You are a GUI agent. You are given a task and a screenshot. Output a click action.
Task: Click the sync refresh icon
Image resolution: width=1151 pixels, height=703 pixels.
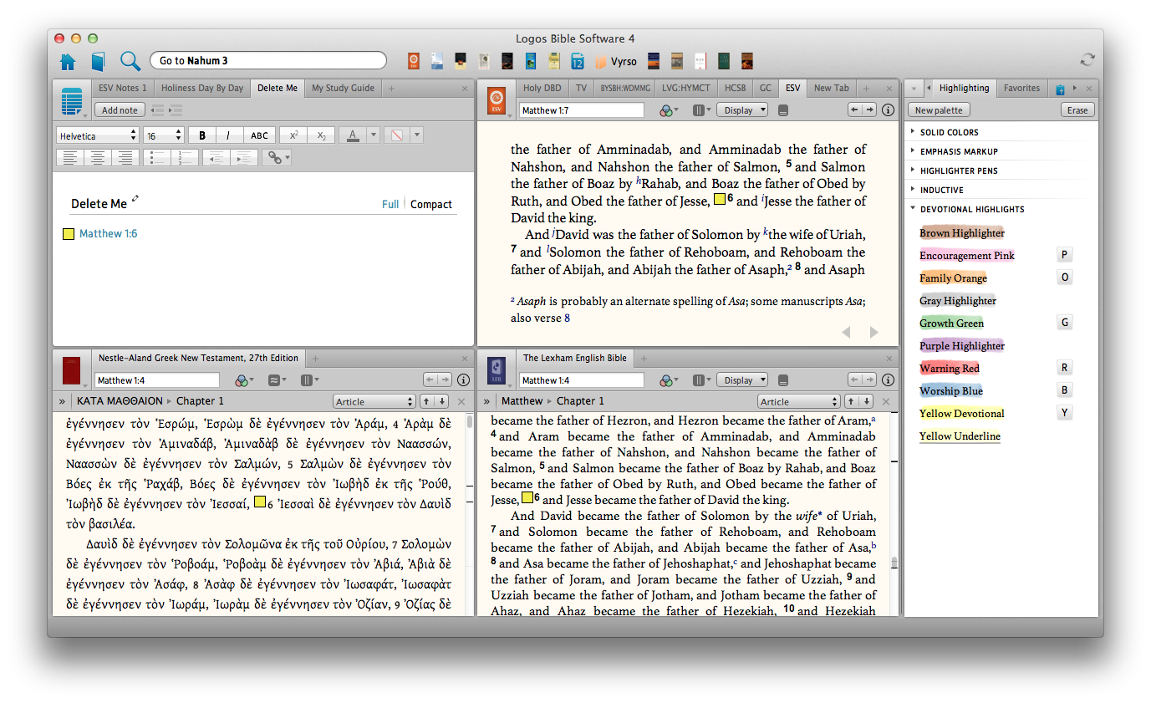[x=1087, y=60]
